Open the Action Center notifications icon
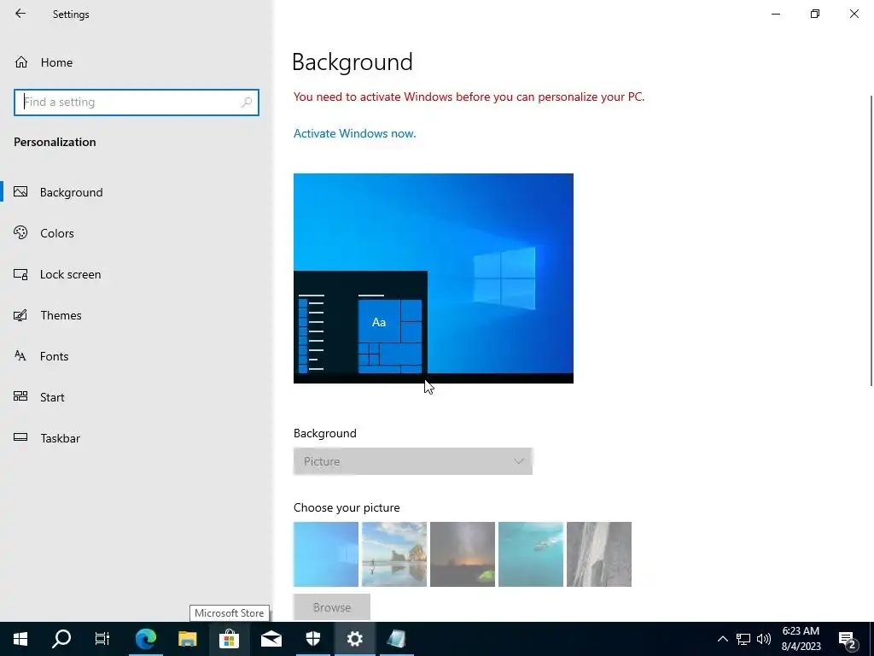Screen dimensions: 874x656 (x=848, y=639)
